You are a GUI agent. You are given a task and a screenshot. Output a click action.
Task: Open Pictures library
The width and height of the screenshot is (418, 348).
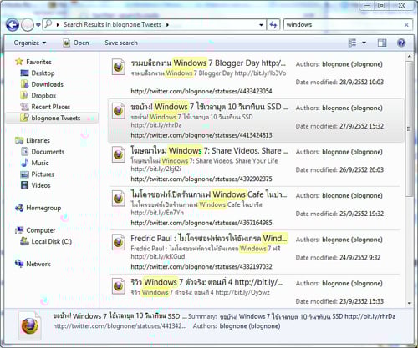pos(43,174)
